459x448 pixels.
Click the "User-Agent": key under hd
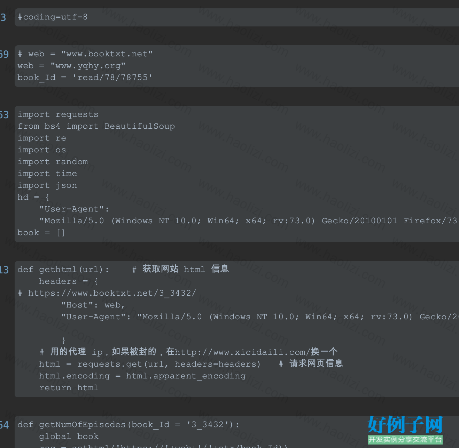pyautogui.click(x=74, y=209)
